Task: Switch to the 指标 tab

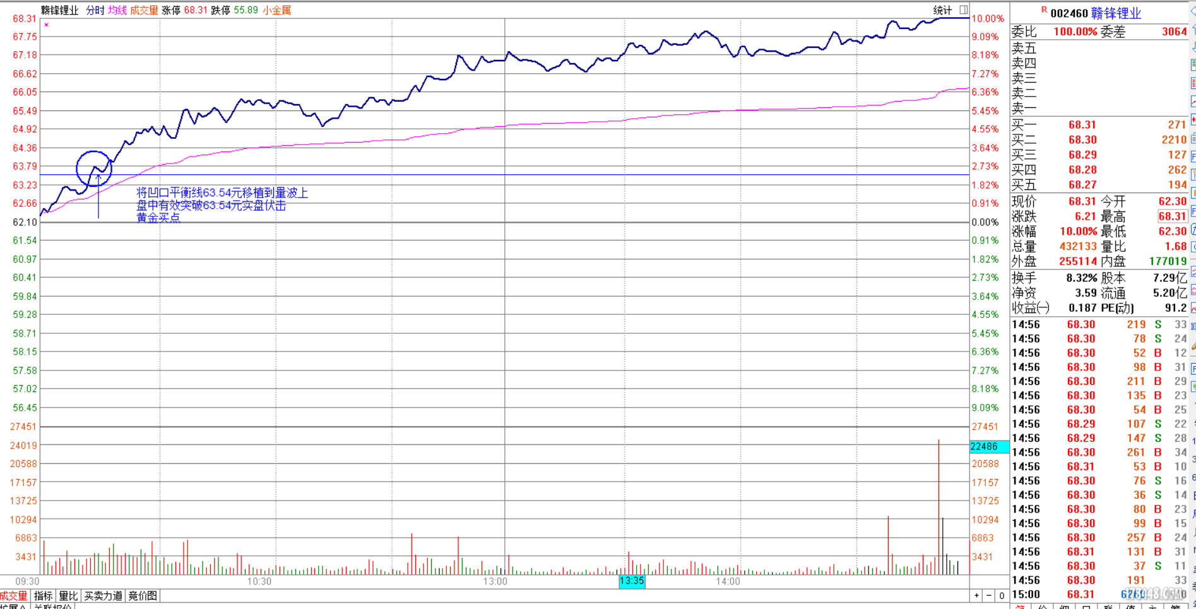Action: click(43, 596)
